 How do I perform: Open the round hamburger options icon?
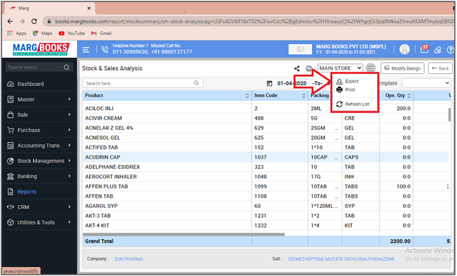click(x=371, y=68)
